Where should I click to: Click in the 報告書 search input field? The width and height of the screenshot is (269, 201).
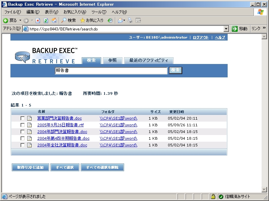(x=111, y=71)
